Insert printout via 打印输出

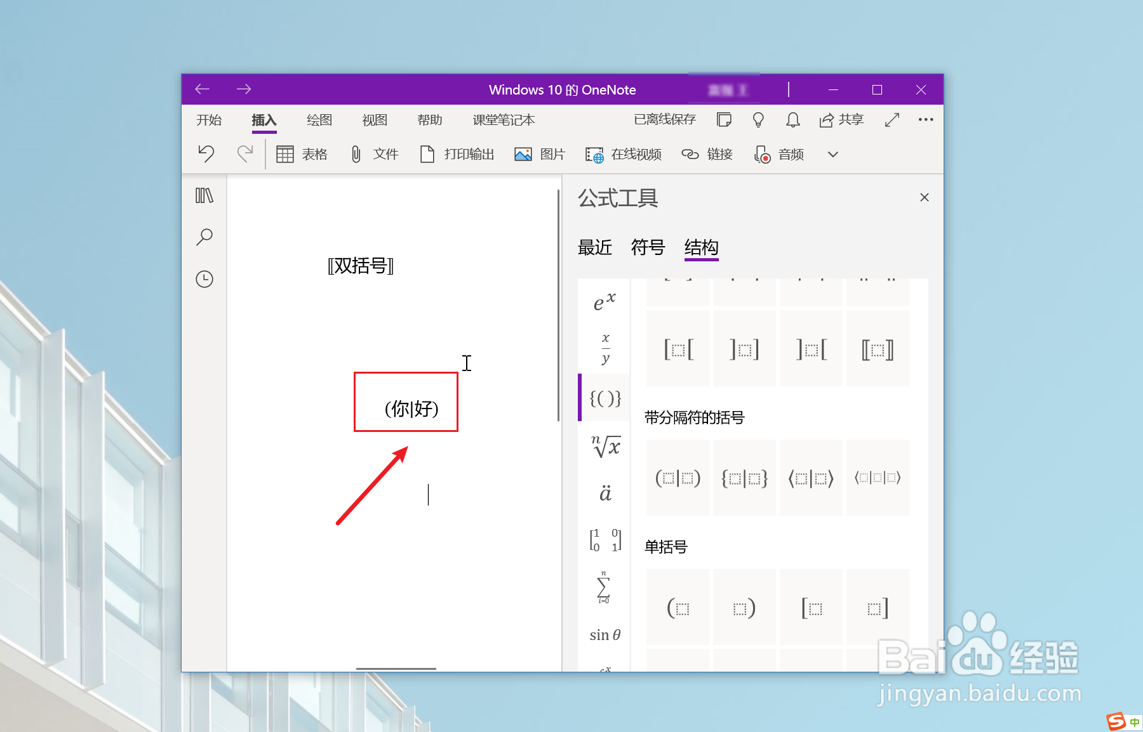(457, 154)
